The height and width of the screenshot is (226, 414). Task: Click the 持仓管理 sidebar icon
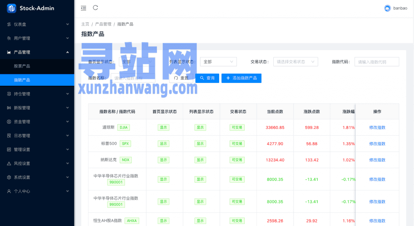9,94
